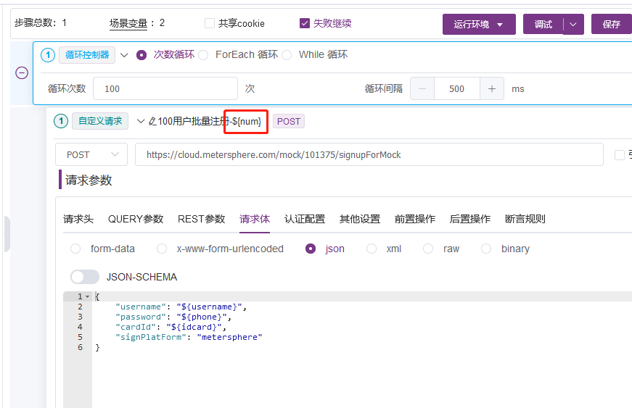Expand chevron next to 自定义请求

[141, 121]
